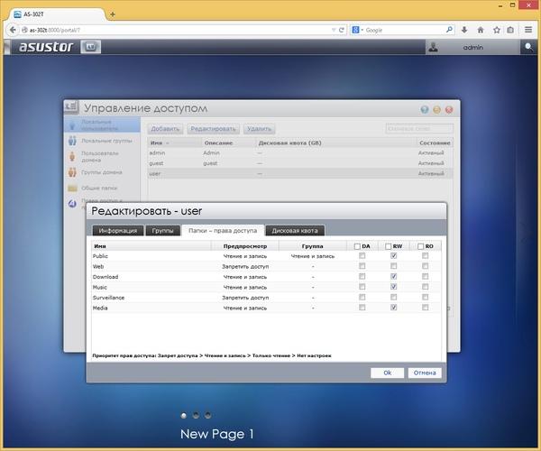Select the guest user row
This screenshot has width=541, height=451.
(x=300, y=163)
